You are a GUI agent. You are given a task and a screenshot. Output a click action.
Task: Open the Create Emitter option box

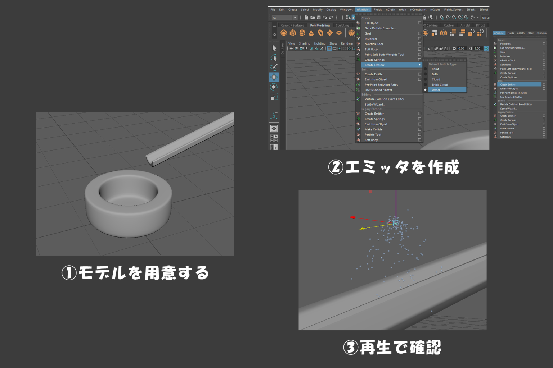[x=419, y=74]
